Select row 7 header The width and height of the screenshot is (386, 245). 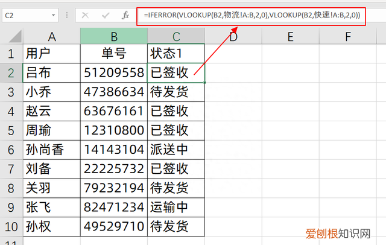pyautogui.click(x=11, y=169)
